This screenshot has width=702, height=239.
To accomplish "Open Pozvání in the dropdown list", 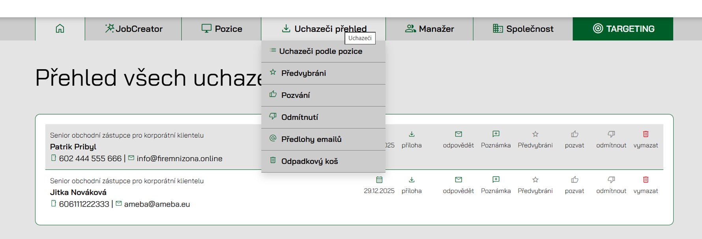I will point(296,95).
